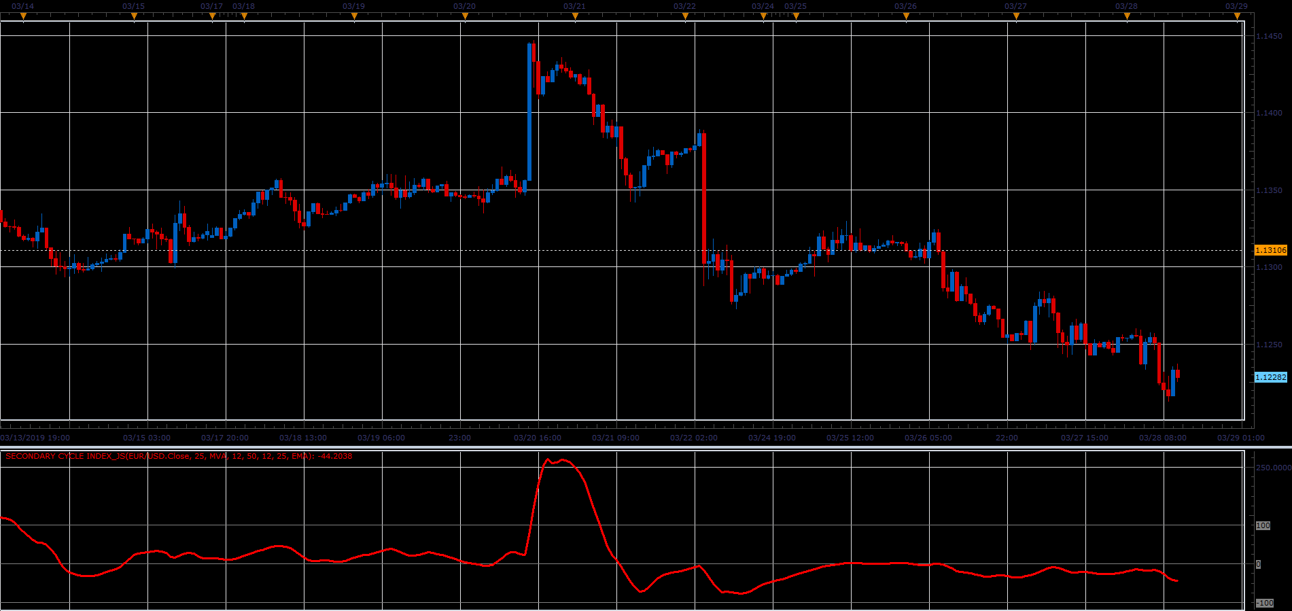Image resolution: width=1292 pixels, height=611 pixels.
Task: Click the -100 level label on indicator
Action: [1265, 603]
